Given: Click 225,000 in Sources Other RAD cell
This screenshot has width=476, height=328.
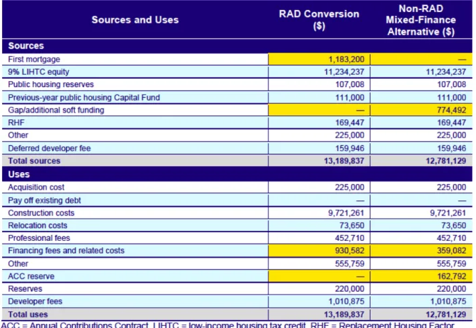Looking at the screenshot, I should [x=350, y=135].
